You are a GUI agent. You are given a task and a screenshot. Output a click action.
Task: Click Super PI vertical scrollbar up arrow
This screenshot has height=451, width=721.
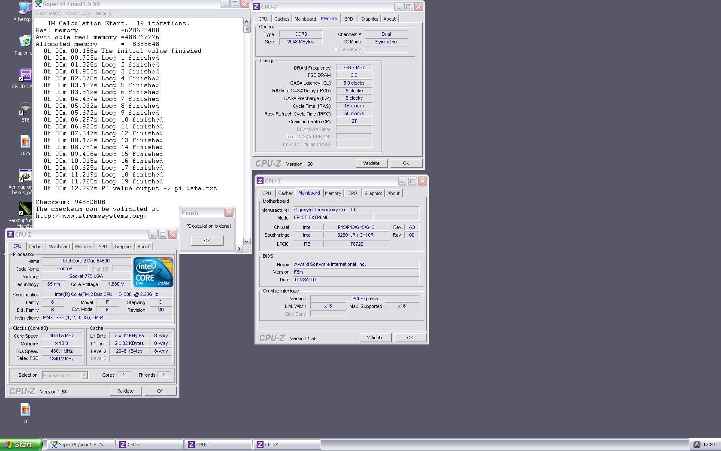point(247,21)
